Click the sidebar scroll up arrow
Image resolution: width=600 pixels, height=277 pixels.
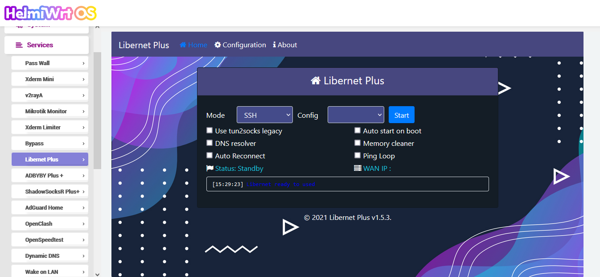97,28
